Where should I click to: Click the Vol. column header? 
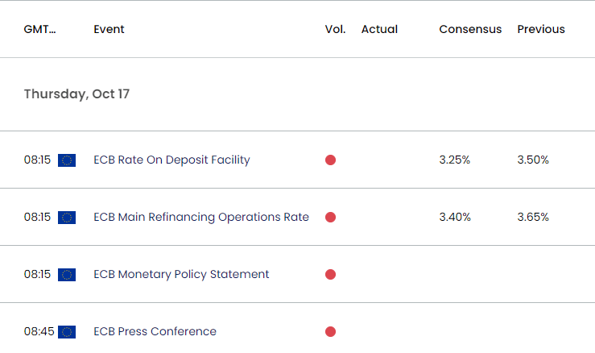[335, 29]
